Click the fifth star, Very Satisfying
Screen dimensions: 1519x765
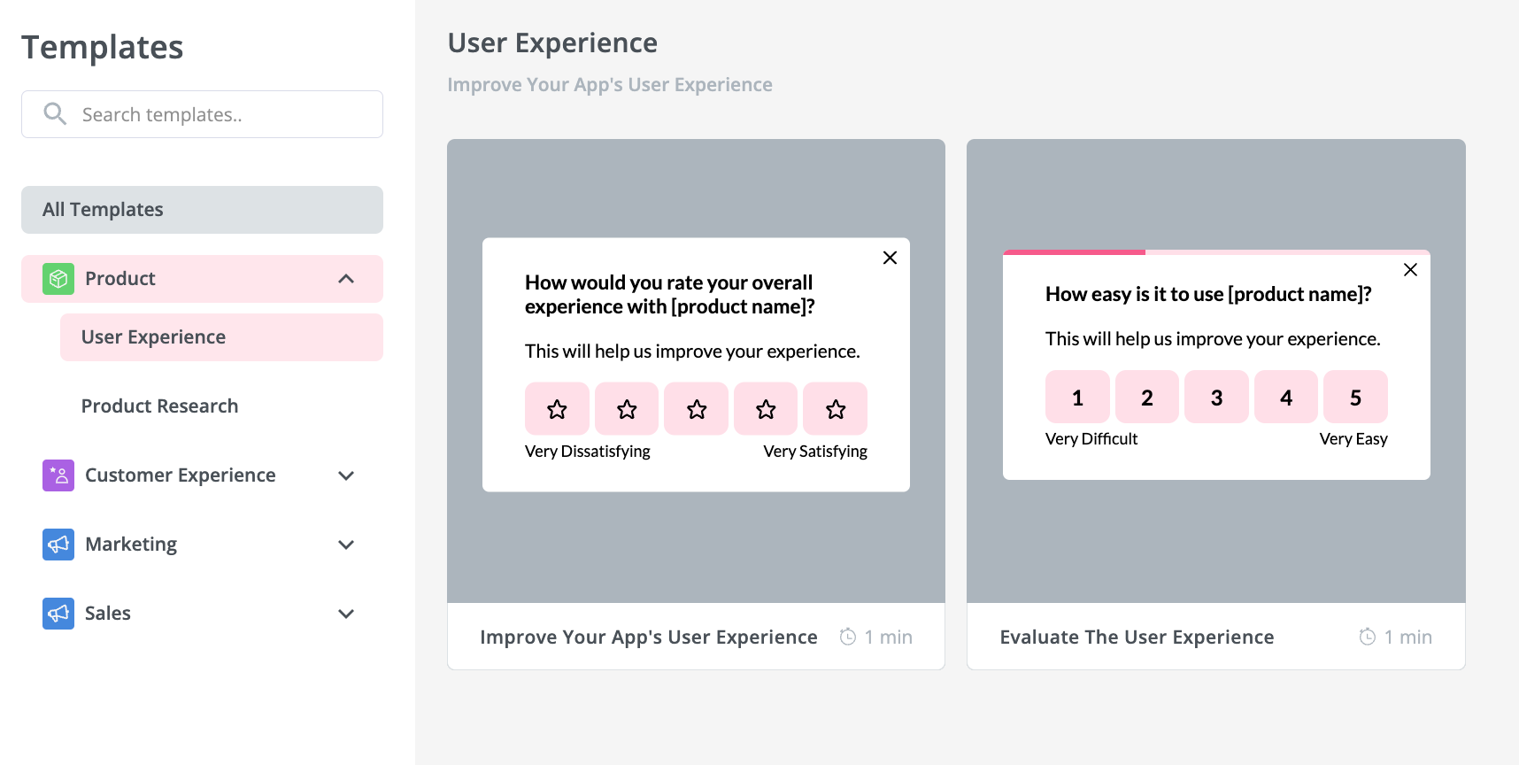click(835, 409)
